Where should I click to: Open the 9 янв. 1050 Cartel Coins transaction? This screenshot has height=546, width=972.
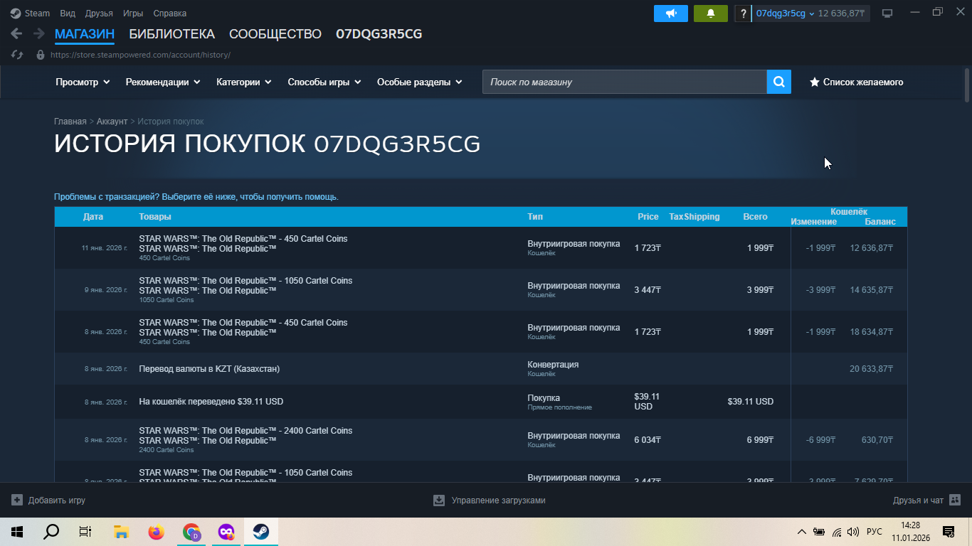480,289
